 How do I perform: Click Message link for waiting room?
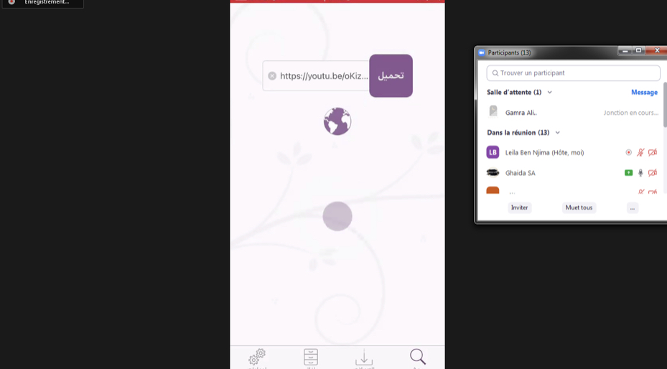(644, 93)
